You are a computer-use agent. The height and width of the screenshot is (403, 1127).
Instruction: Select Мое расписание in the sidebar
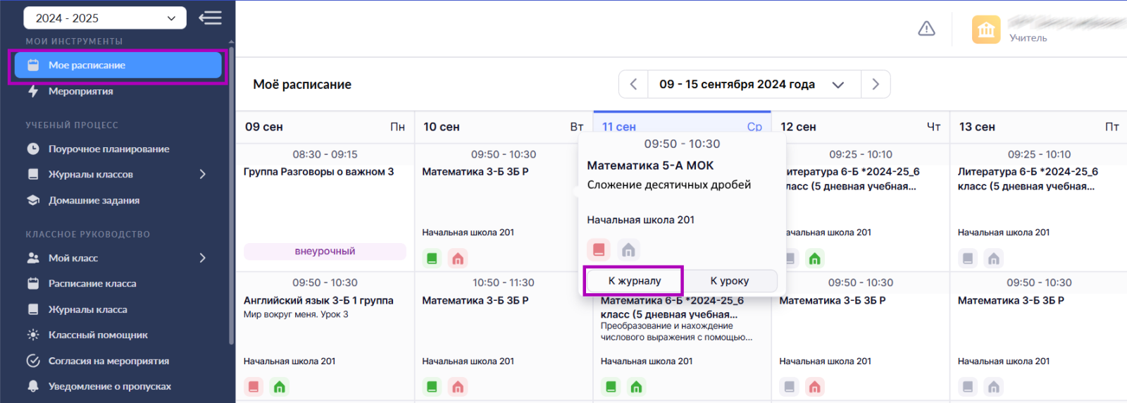tap(118, 66)
